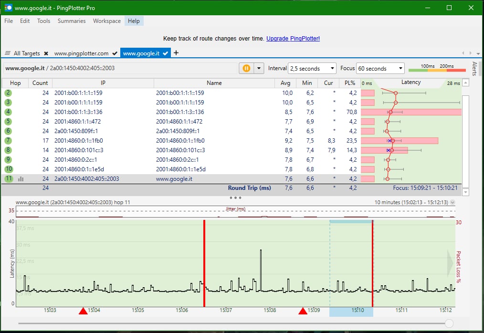Select the hop 8 circle icon

point(8,150)
